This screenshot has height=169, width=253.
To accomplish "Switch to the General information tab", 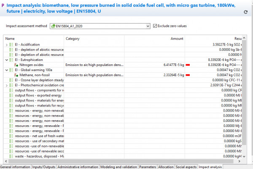I will [15, 167].
